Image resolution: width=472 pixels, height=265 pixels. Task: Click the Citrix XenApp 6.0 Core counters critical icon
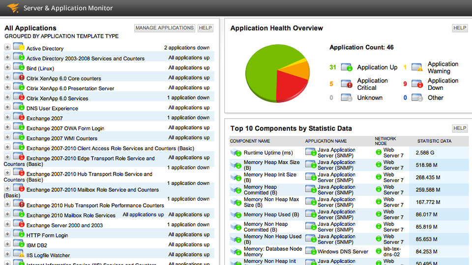[19, 77]
